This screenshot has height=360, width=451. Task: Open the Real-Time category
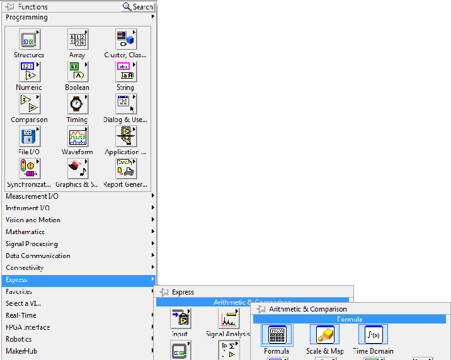click(77, 315)
